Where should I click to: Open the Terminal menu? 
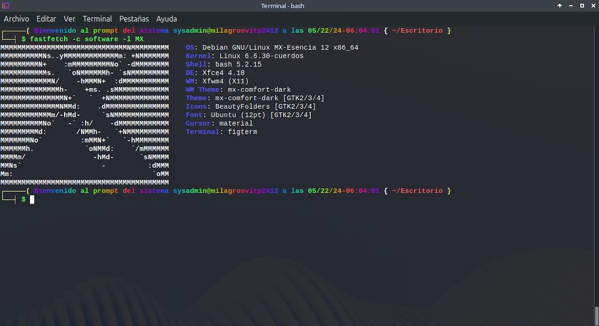[97, 19]
